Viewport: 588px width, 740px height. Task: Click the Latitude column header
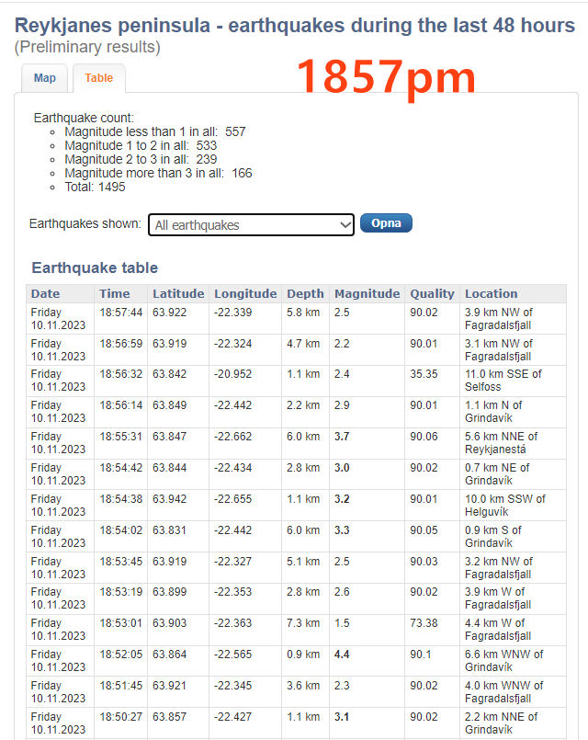click(178, 294)
